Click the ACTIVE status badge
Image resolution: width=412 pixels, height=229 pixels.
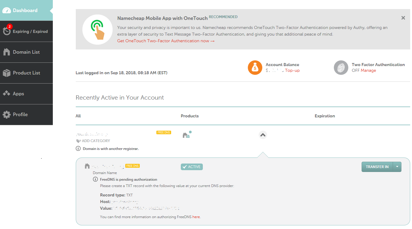tap(192, 167)
